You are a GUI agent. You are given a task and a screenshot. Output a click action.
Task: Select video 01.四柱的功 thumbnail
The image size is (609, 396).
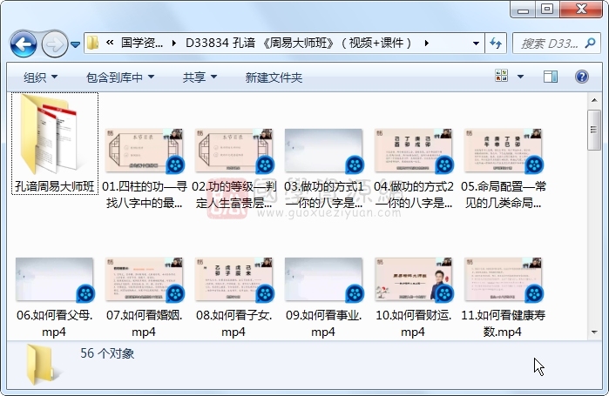tap(144, 151)
